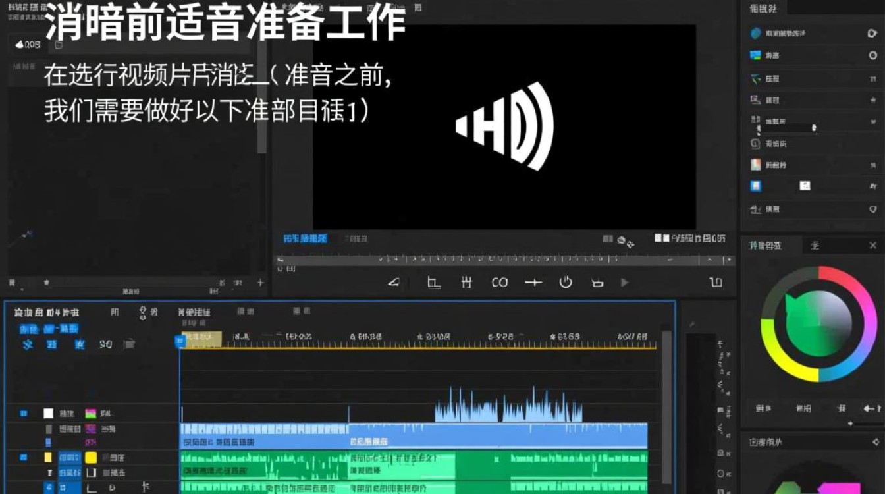Click the blue sphere icon in effects list
The height and width of the screenshot is (494, 885).
pos(756,33)
